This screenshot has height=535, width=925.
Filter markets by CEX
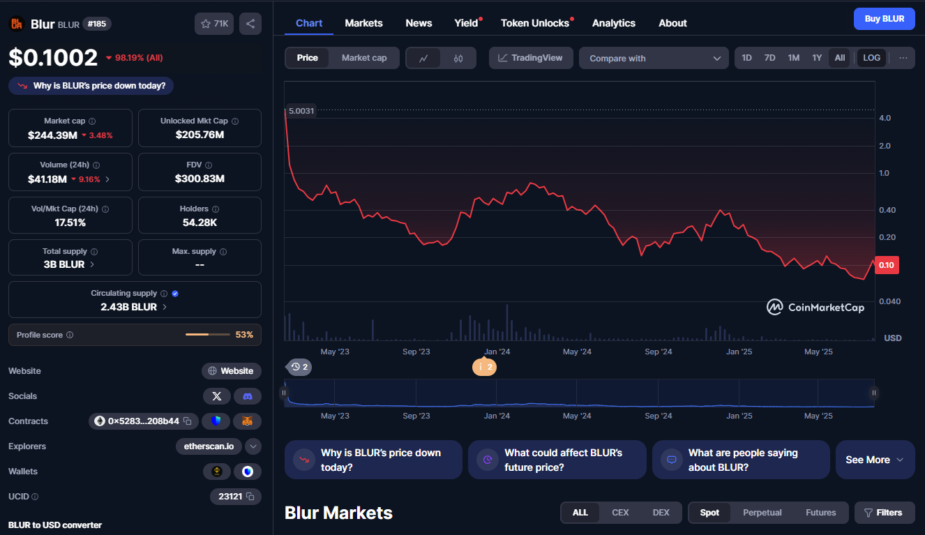[x=620, y=513]
